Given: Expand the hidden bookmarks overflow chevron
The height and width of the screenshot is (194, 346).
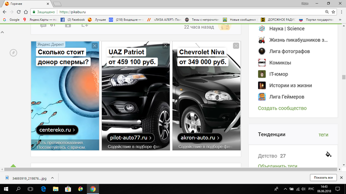Looking at the screenshot, I should [x=340, y=20].
